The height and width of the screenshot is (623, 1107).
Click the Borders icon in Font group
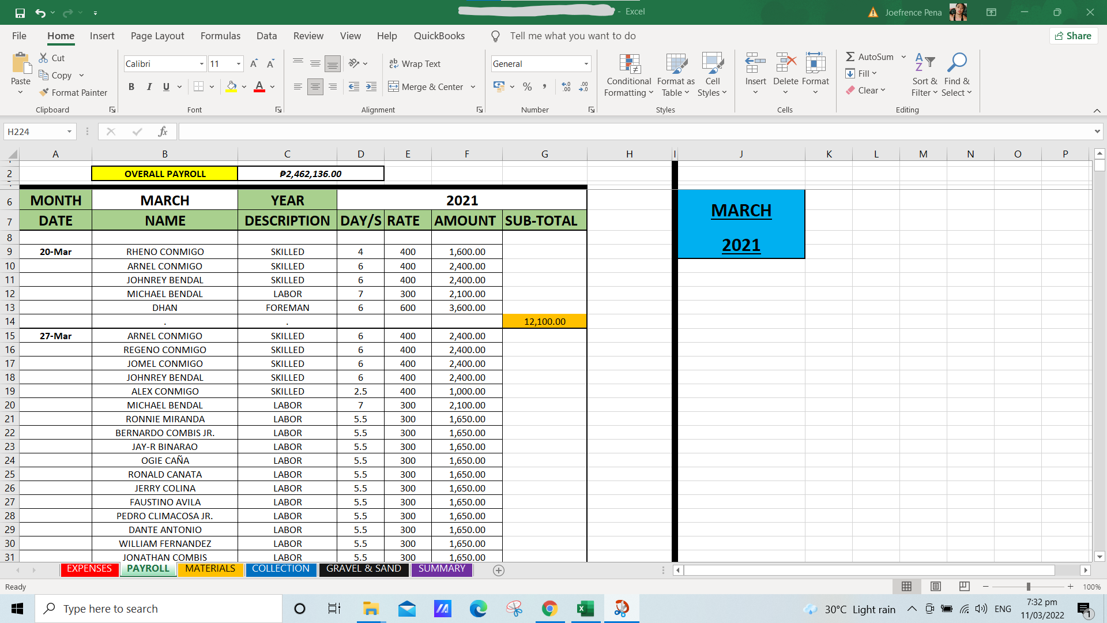click(198, 87)
